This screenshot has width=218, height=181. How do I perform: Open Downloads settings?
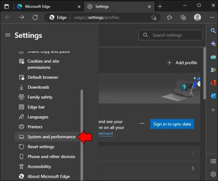pos(47,87)
